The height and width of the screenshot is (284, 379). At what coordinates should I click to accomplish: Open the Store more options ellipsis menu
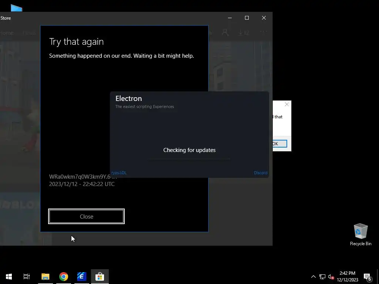pyautogui.click(x=263, y=32)
